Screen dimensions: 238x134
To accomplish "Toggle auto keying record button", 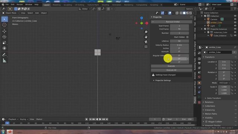I will tap(86, 119).
